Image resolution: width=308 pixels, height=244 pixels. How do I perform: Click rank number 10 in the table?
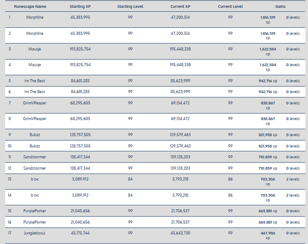[x=10, y=146]
